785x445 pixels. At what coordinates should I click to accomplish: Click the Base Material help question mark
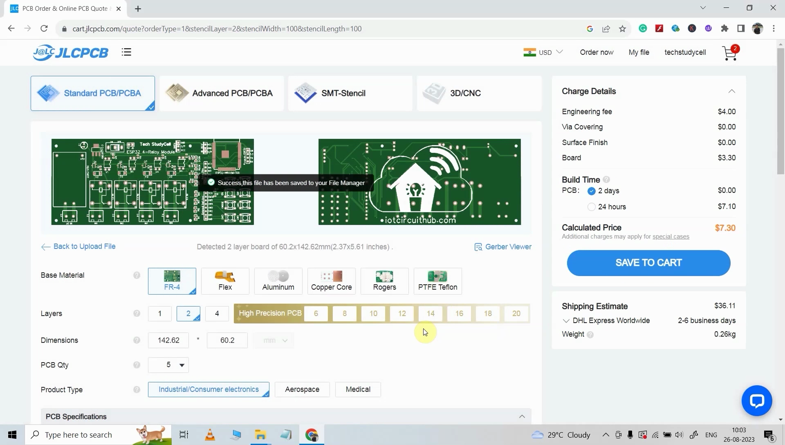point(137,275)
